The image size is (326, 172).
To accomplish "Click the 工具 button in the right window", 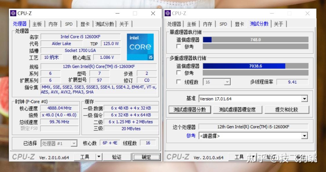I will click(x=239, y=157).
